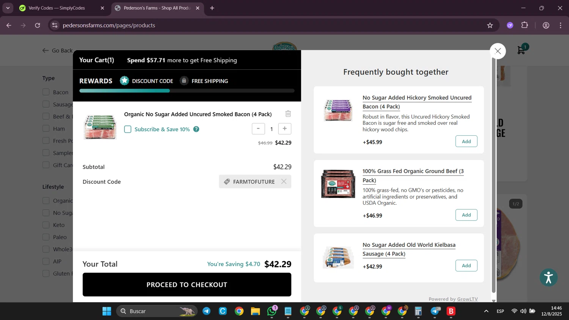Open the GrowLTV link
569x320 pixels.
point(467,299)
